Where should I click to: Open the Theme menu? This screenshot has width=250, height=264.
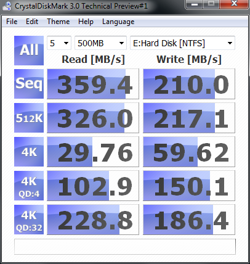pos(58,22)
